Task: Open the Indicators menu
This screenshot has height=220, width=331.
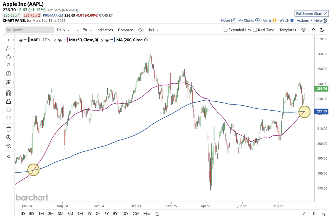Action: [x=105, y=30]
